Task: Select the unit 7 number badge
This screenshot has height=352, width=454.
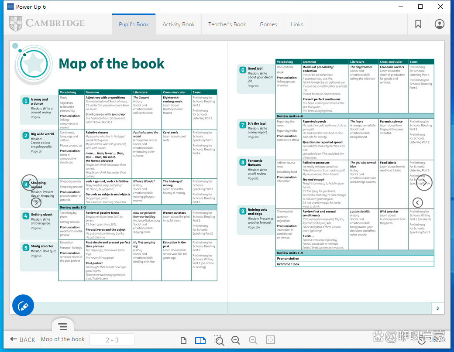Action: [243, 125]
